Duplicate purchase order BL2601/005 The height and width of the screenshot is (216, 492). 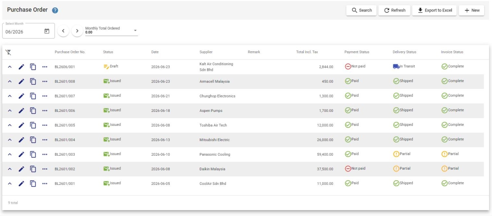33,125
